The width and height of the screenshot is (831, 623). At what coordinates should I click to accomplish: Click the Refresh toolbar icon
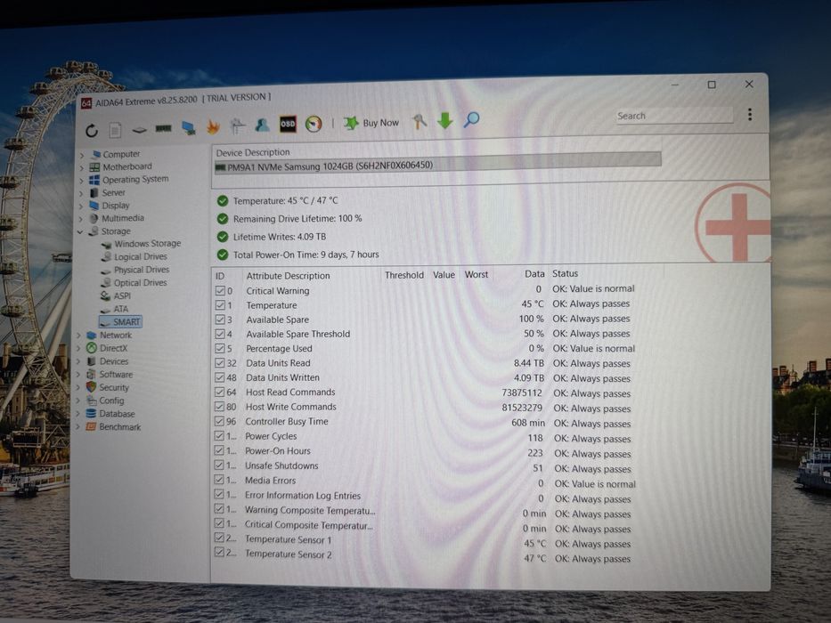click(92, 130)
